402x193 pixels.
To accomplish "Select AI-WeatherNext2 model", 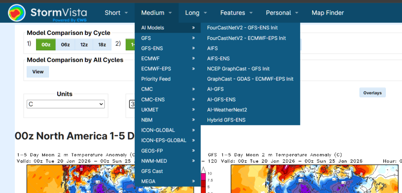I will coord(227,110).
